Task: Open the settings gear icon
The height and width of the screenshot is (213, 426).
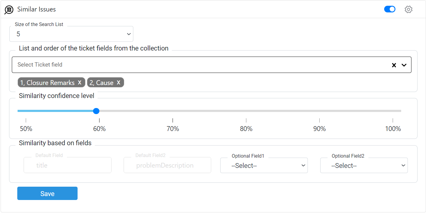Action: pos(408,9)
